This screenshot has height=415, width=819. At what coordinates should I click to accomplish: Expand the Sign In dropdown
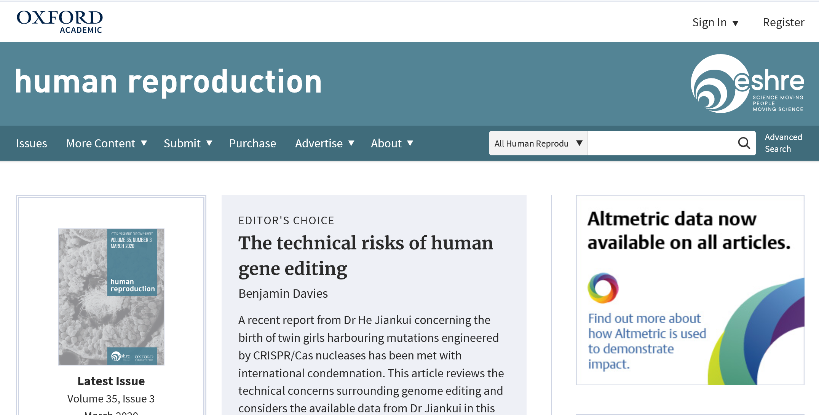click(715, 22)
